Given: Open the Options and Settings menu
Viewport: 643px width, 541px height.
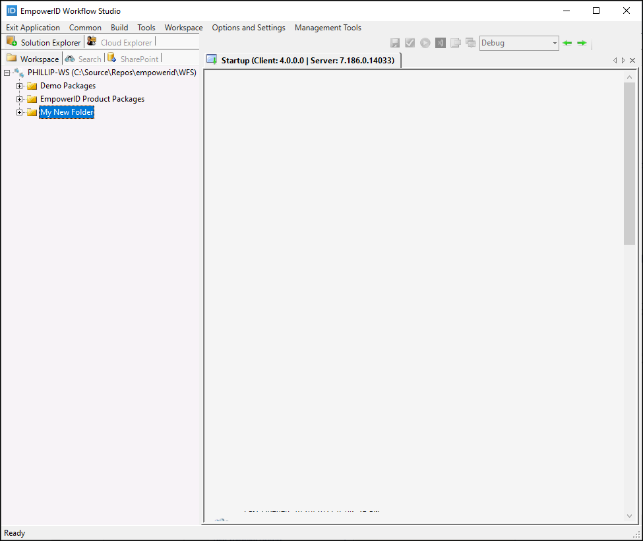Looking at the screenshot, I should (x=249, y=28).
